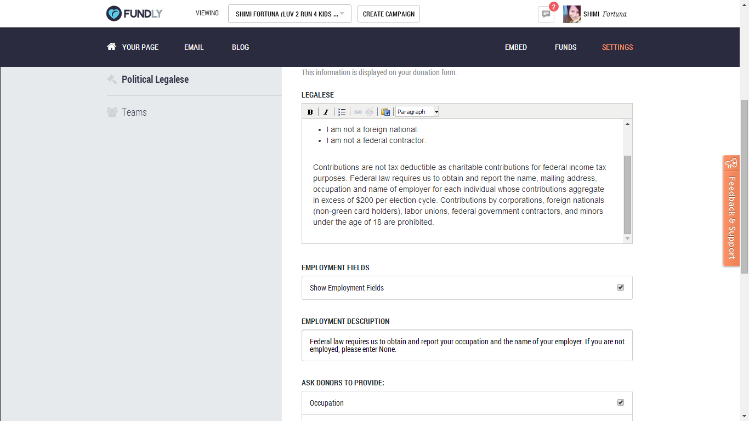The height and width of the screenshot is (421, 749).
Task: Click the Fundly logo
Action: tap(134, 14)
